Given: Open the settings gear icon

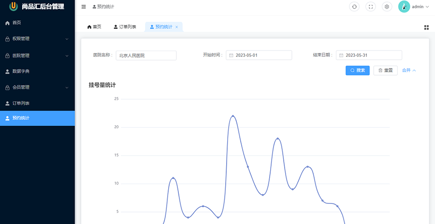Looking at the screenshot, I should coord(387,7).
